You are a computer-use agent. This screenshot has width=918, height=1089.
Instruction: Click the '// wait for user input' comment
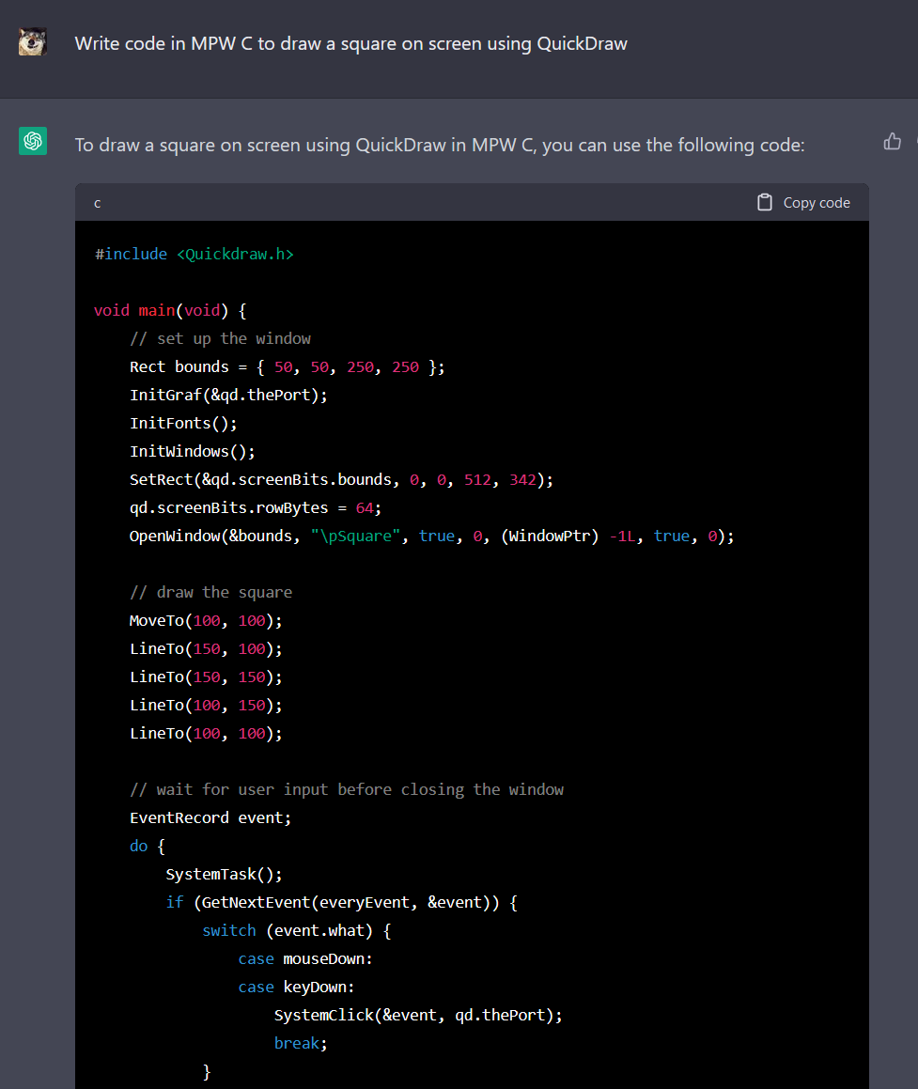[x=347, y=789]
